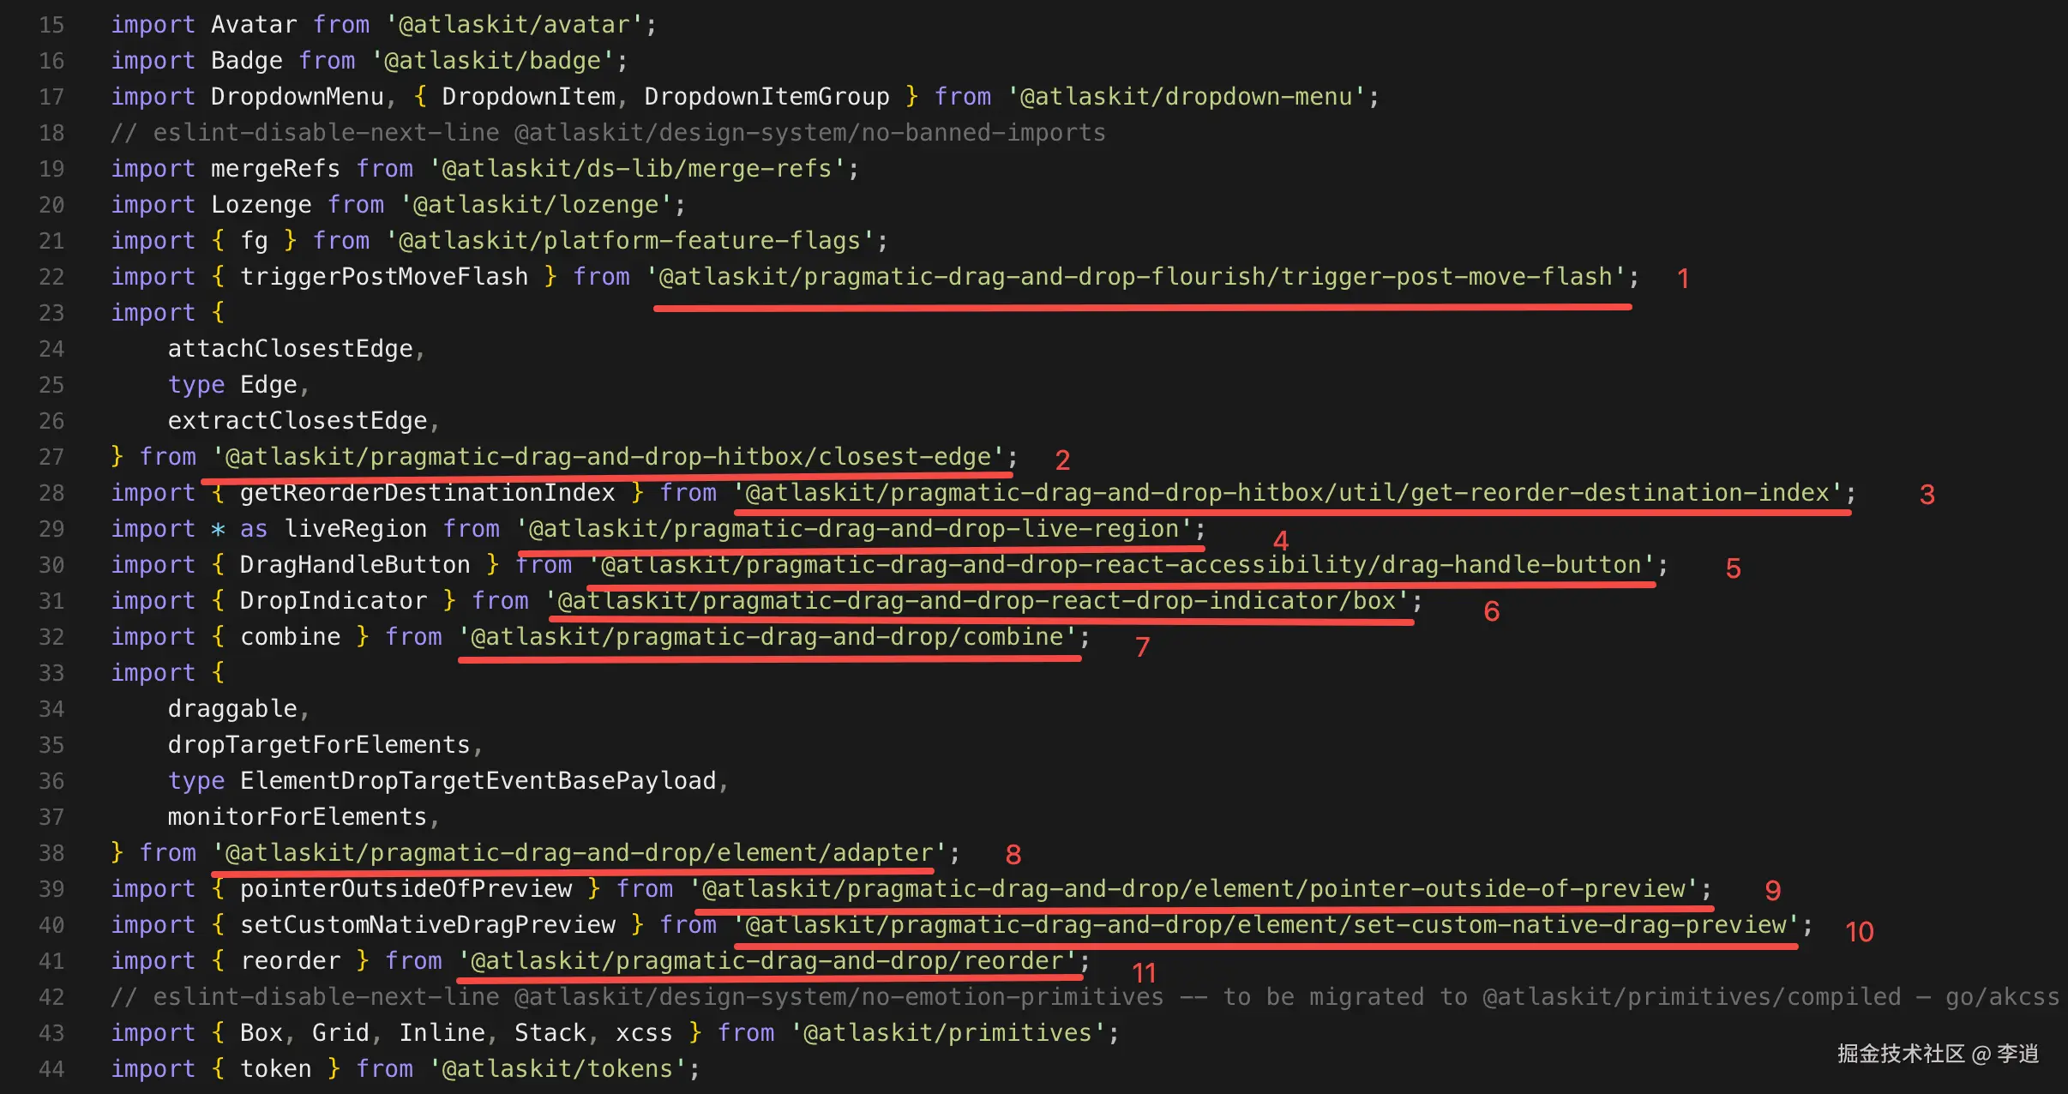2068x1094 pixels.
Task: Place cursor on DropdownItemGroup identifier
Action: coord(766,97)
